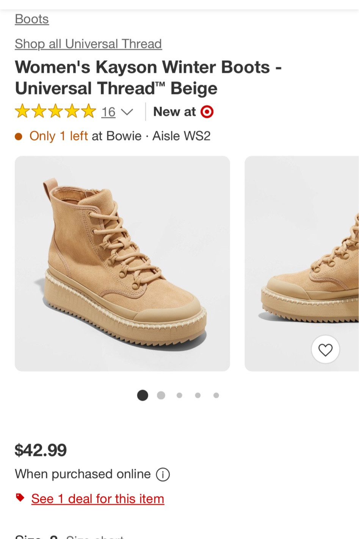359x539 pixels.
Task: Tap Only 1 left at Bowie text
Action: coord(85,136)
